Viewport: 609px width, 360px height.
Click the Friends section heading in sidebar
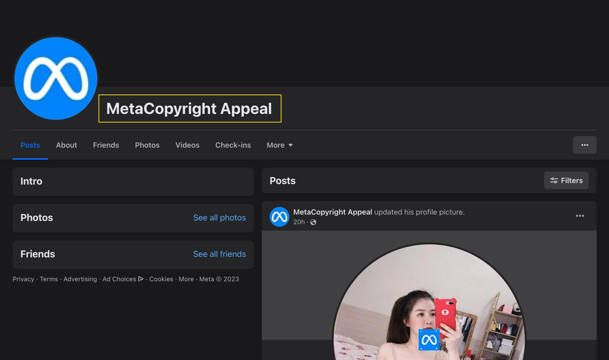[x=38, y=254]
